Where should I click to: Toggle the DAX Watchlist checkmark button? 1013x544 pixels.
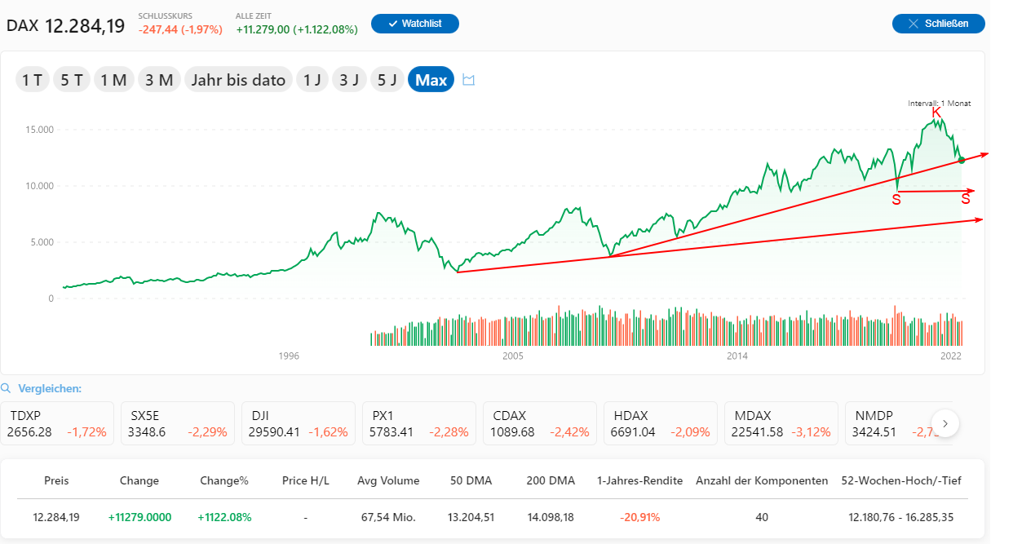[415, 24]
